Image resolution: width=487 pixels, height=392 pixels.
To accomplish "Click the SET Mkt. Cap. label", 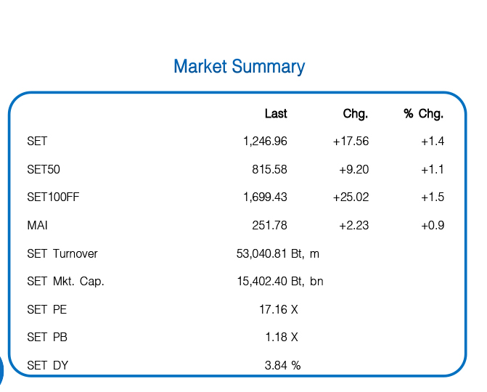I will tap(66, 282).
